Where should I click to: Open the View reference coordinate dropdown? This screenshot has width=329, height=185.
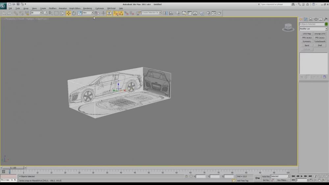(x=88, y=13)
